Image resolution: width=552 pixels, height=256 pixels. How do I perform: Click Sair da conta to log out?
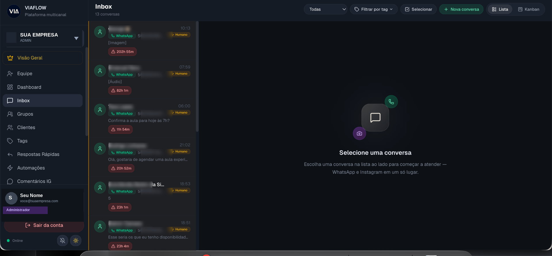click(x=44, y=226)
